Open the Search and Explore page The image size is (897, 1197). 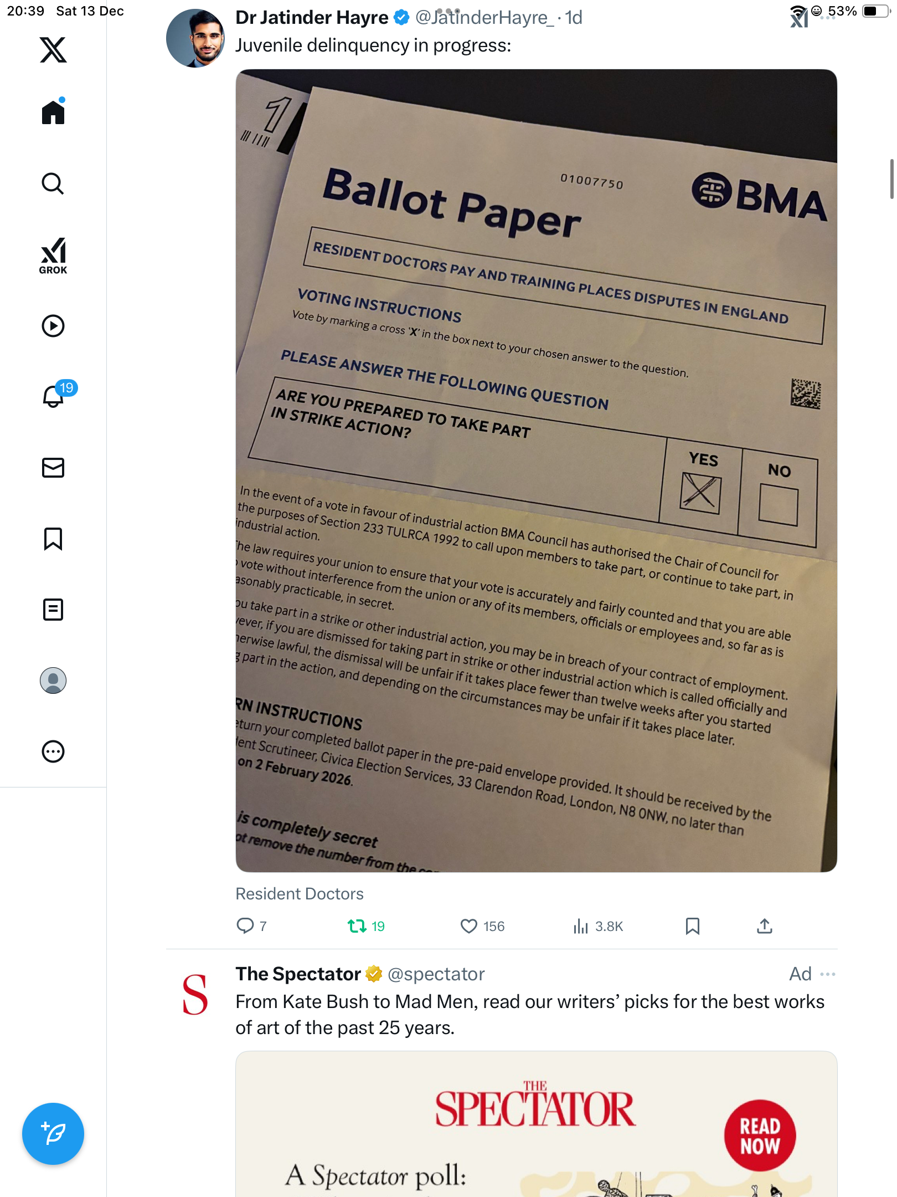[x=53, y=183]
